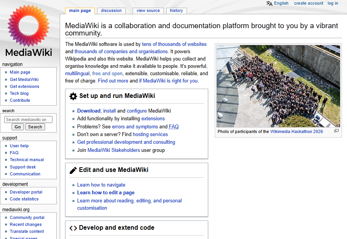Screen dimensions: 347x239
Task: Open the view source tab
Action: pyautogui.click(x=148, y=11)
